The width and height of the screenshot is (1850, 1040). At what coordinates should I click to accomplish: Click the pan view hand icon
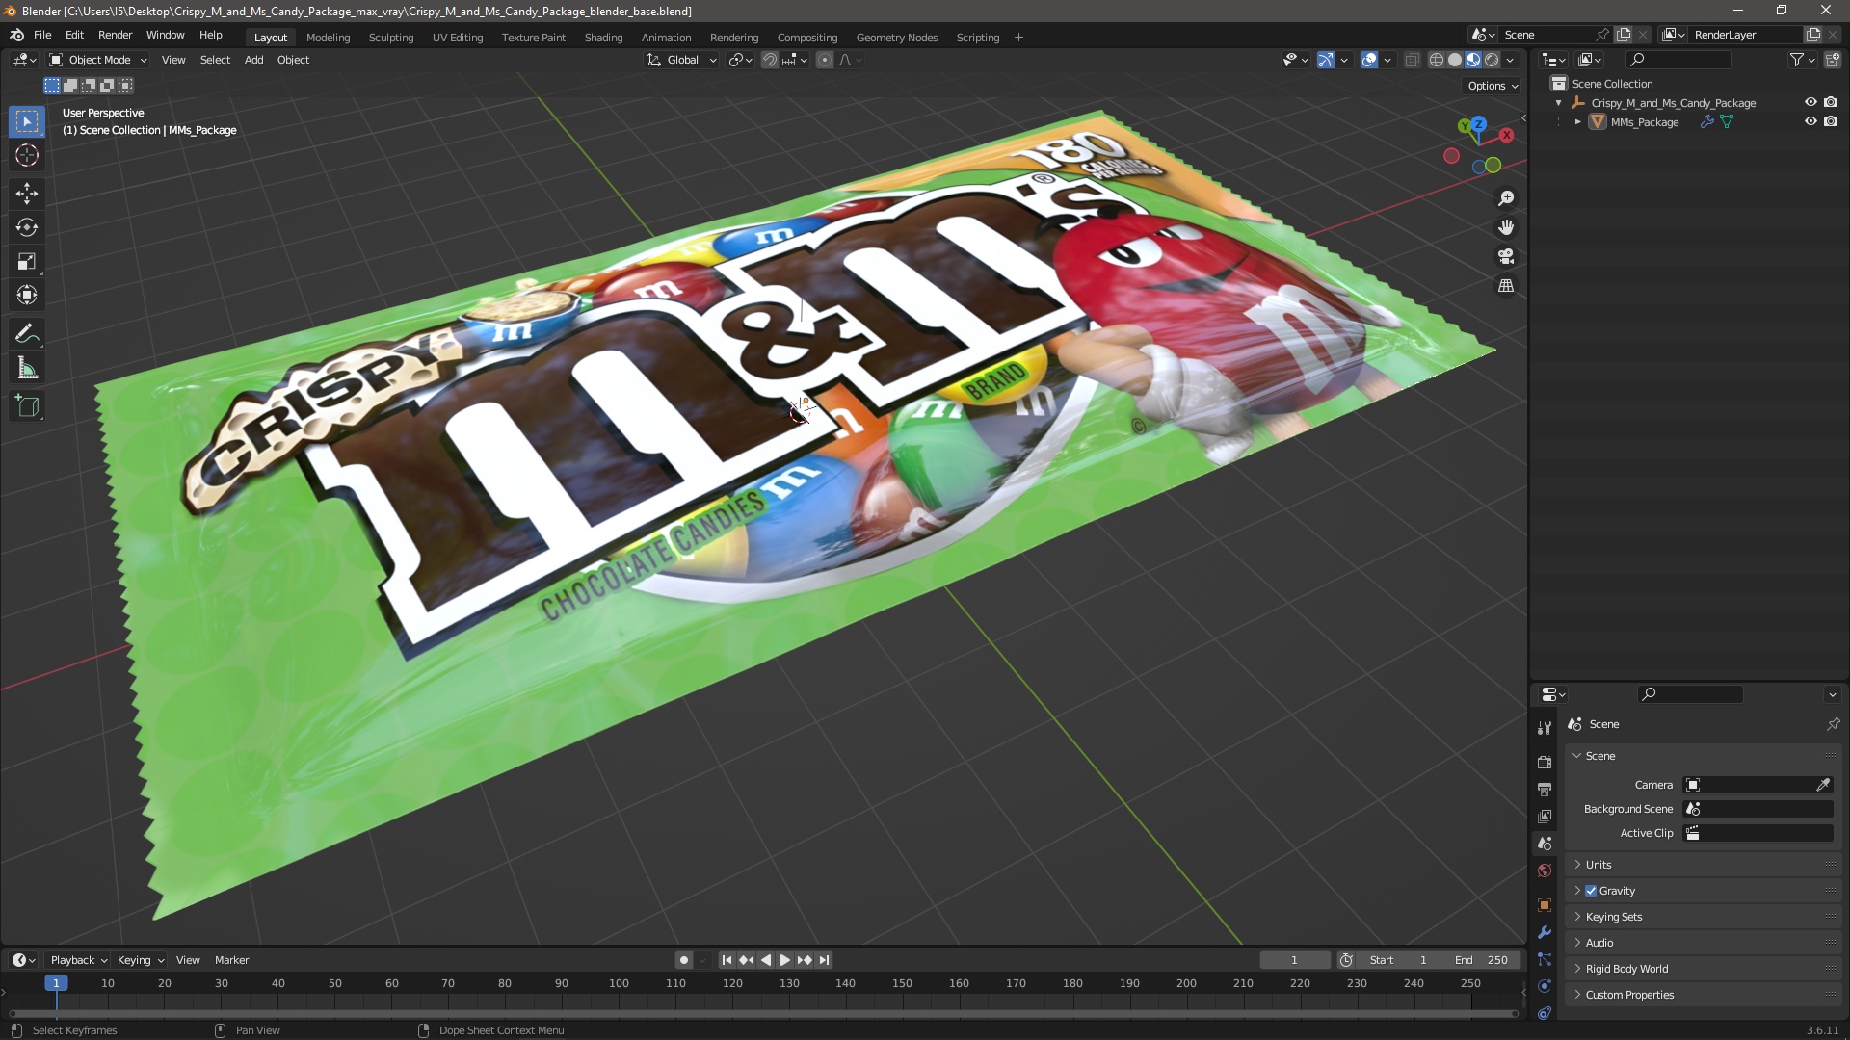(x=1506, y=227)
